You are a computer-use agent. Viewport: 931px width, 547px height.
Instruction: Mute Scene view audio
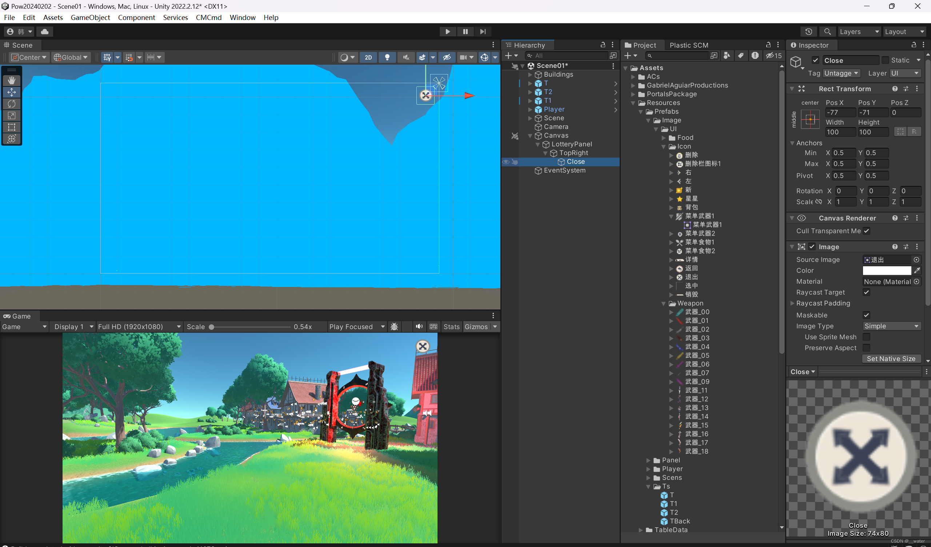[405, 57]
